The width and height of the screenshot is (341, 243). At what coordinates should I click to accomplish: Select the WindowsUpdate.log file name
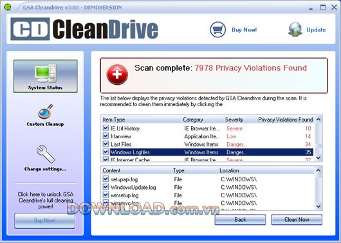pyautogui.click(x=133, y=187)
